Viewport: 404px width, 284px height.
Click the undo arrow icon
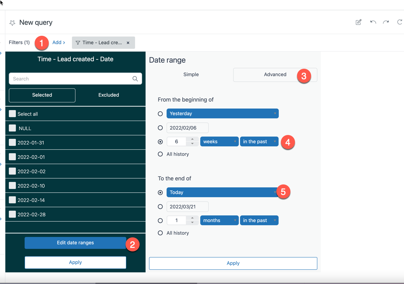pos(373,22)
